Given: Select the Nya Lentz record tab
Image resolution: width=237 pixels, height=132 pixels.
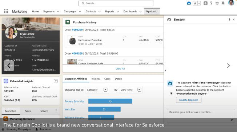Looking at the screenshot, I should coord(152,12).
